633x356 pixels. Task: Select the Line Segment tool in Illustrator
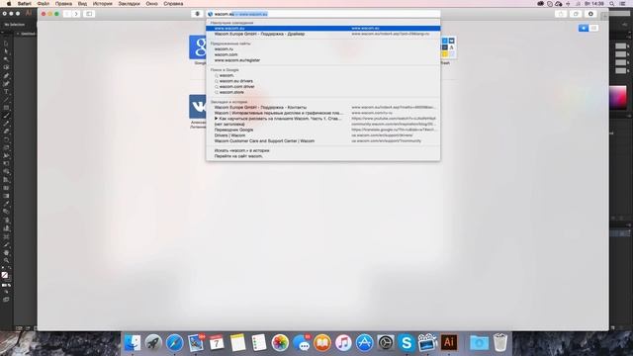[6, 100]
